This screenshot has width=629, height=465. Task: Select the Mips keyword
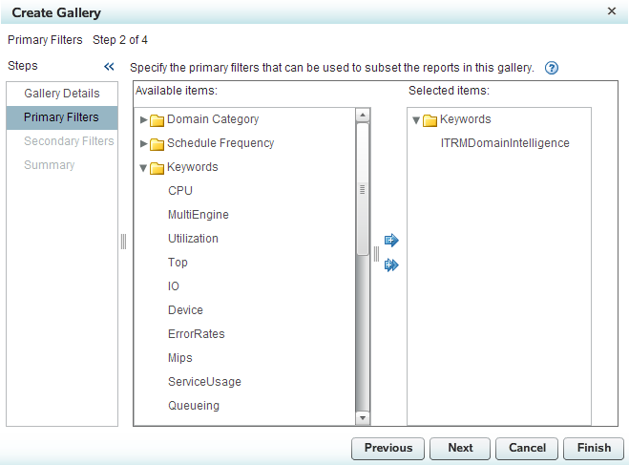[x=179, y=358]
